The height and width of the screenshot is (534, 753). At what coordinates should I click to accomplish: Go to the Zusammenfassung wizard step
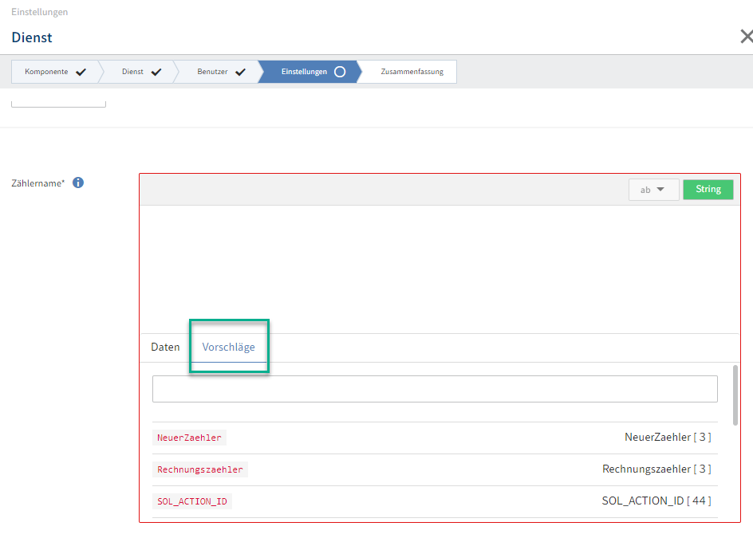411,72
